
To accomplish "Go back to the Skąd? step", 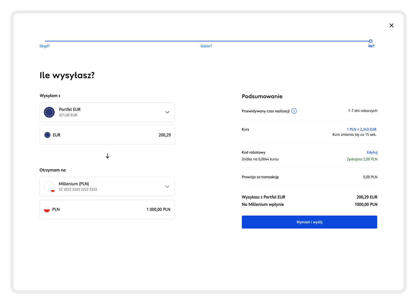I will coord(45,46).
